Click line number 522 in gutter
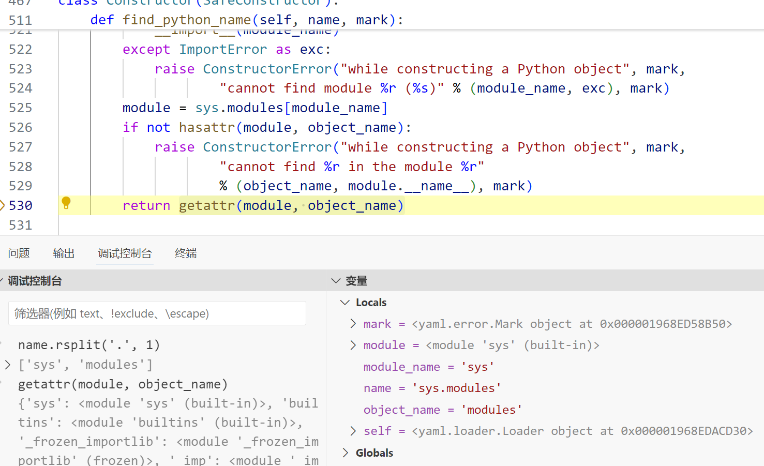The image size is (764, 466). pyautogui.click(x=21, y=49)
